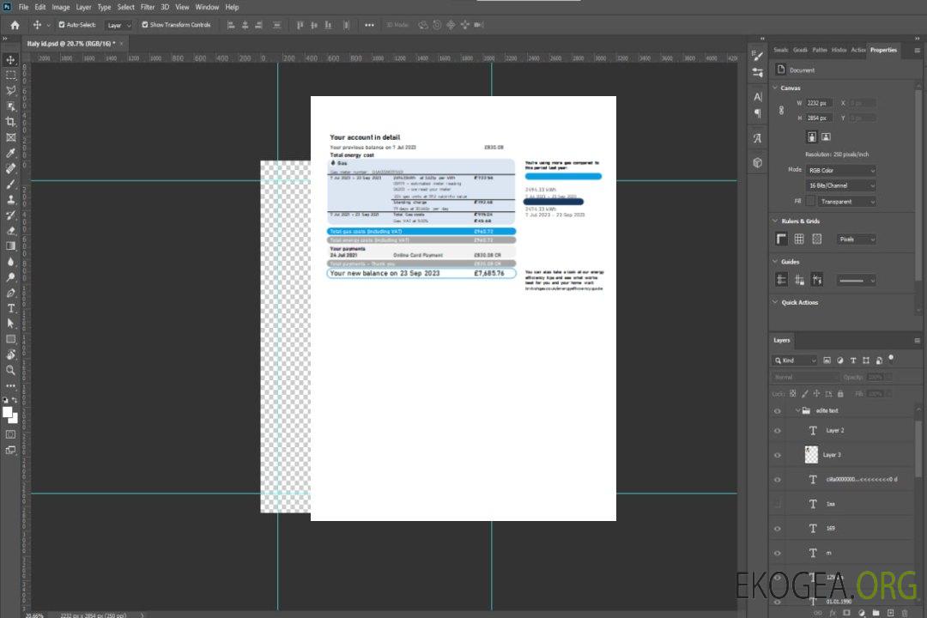Activate the Horizontal Type tool

click(11, 308)
